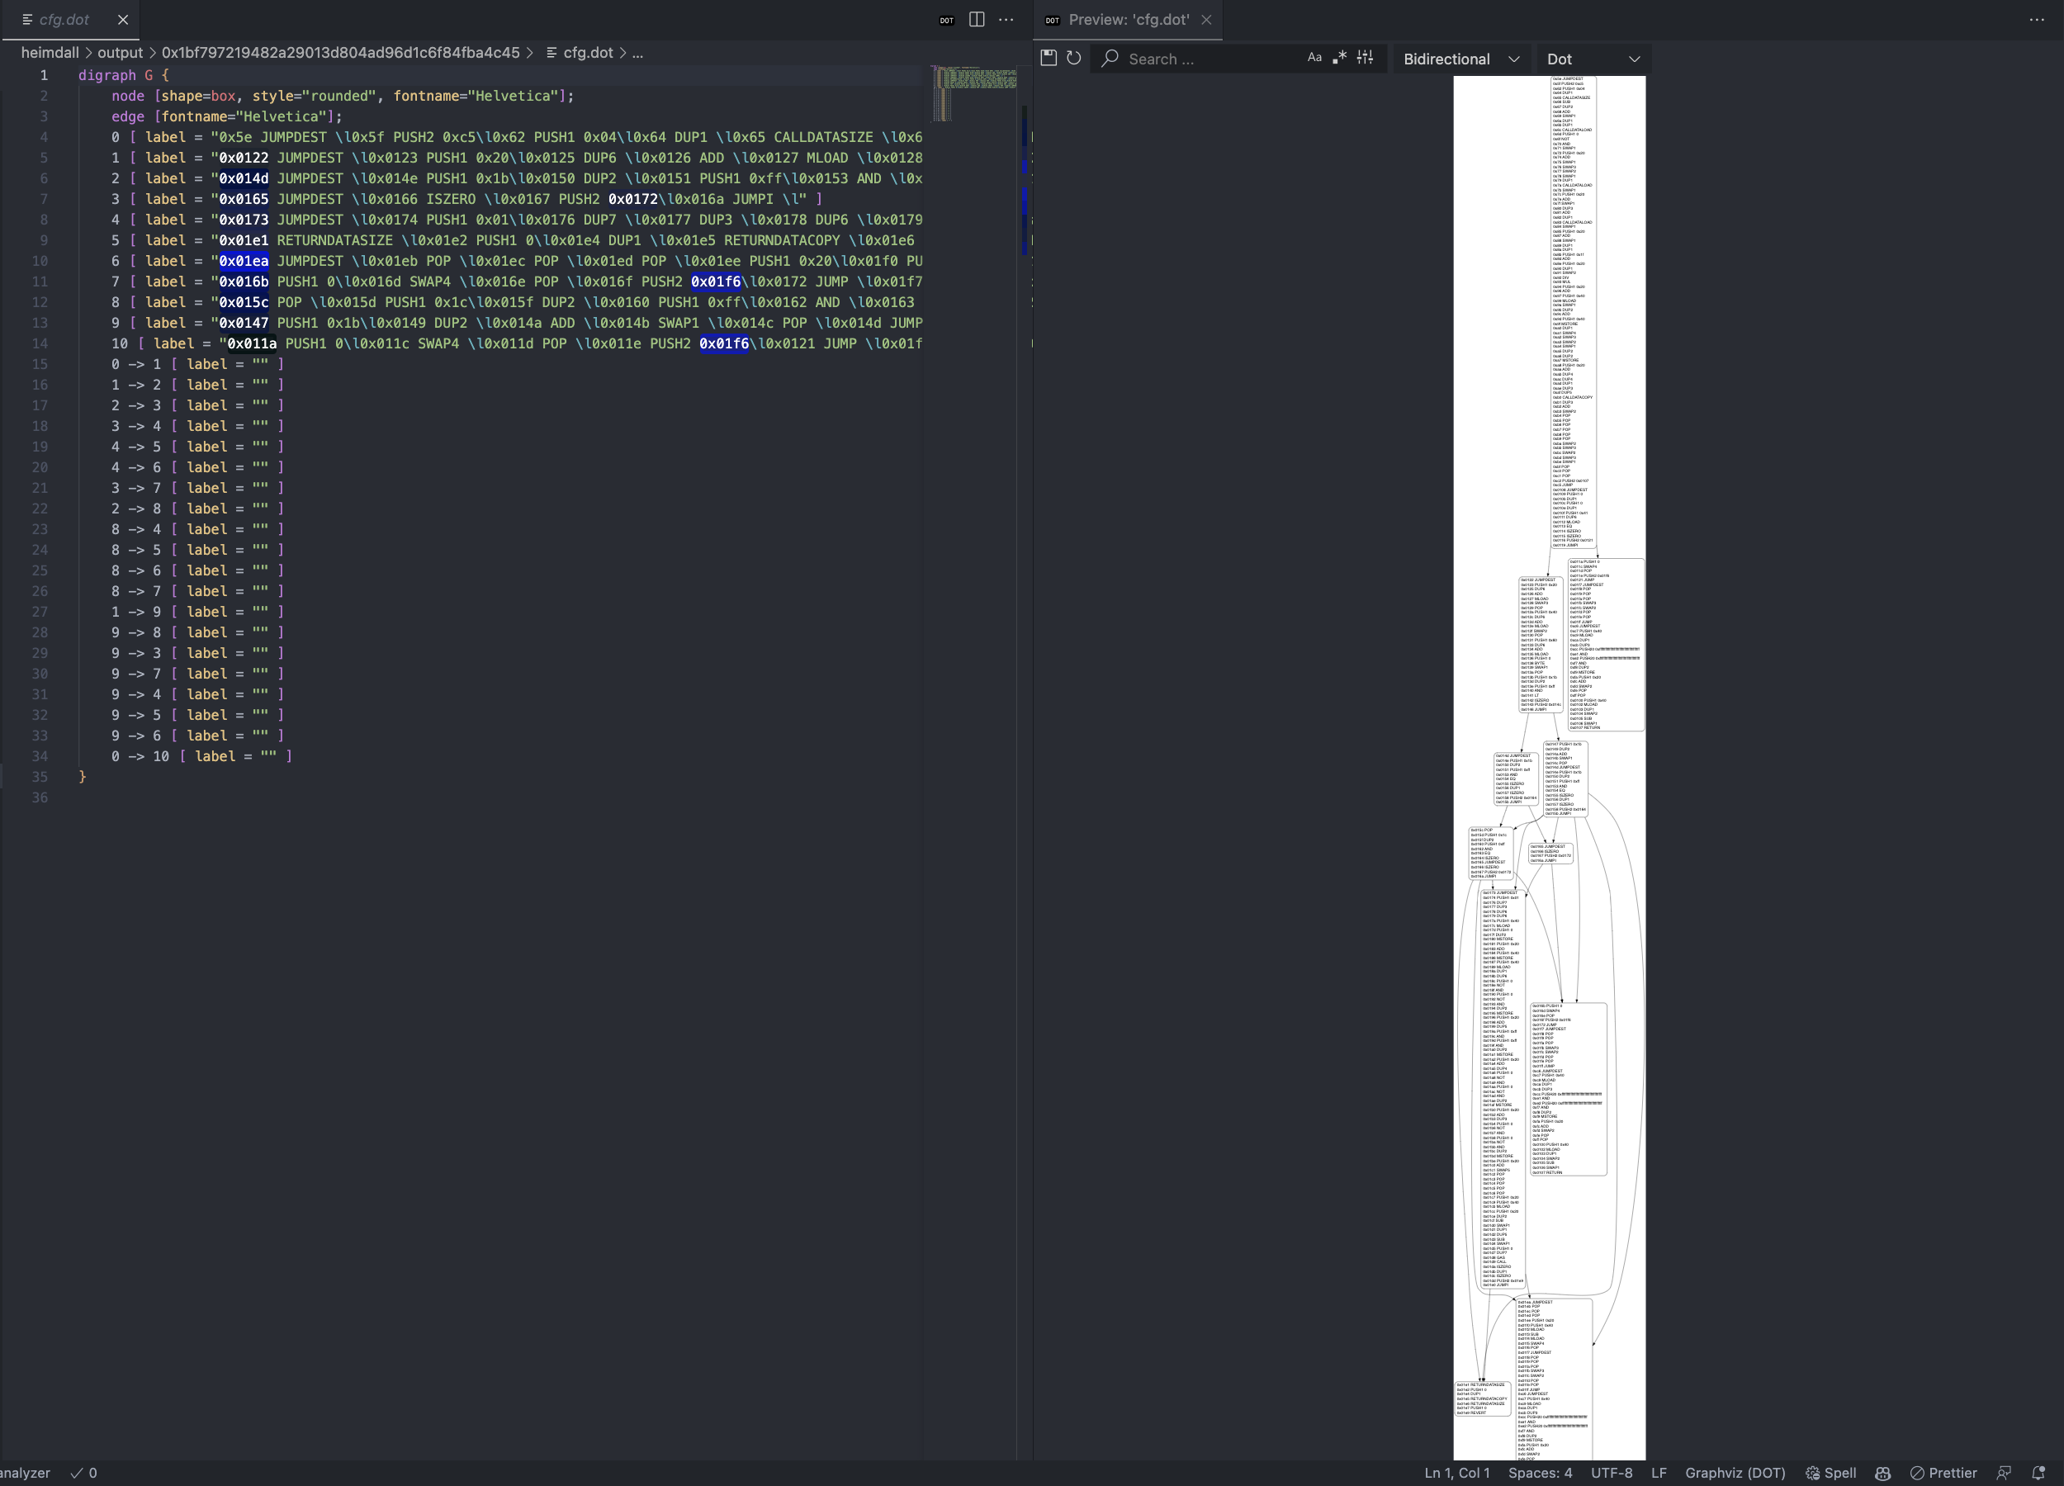Switch to the cfg.dot editor tab
2064x1486 pixels.
tap(64, 20)
